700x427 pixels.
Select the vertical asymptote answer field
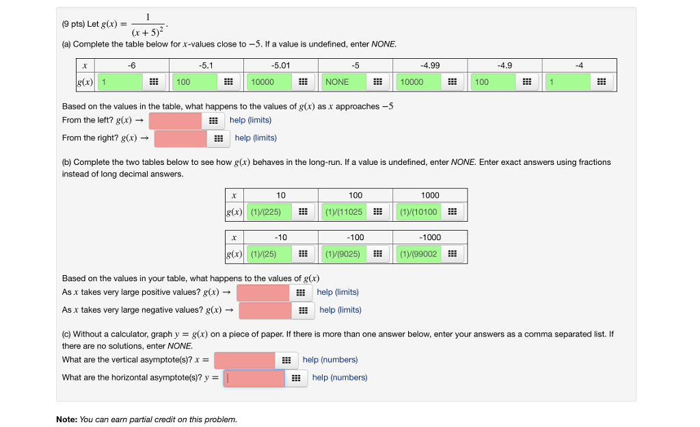[245, 361]
